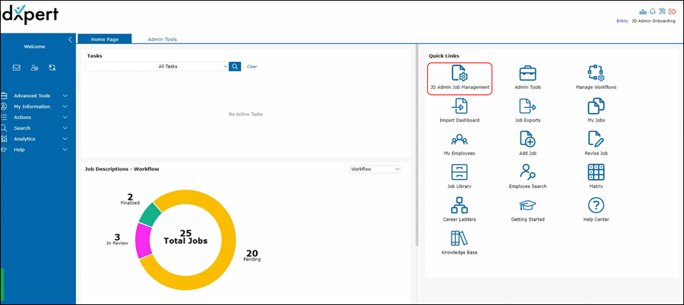Viewport: 684px width, 305px height.
Task: Open the mail envelope icon in sidebar
Action: pos(17,68)
